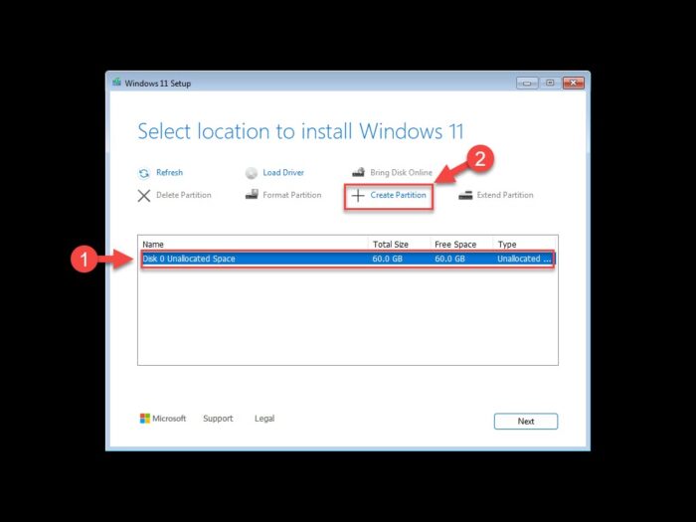Click the 60.0 GB Total Size cell
This screenshot has height=522, width=696.
pyautogui.click(x=388, y=259)
